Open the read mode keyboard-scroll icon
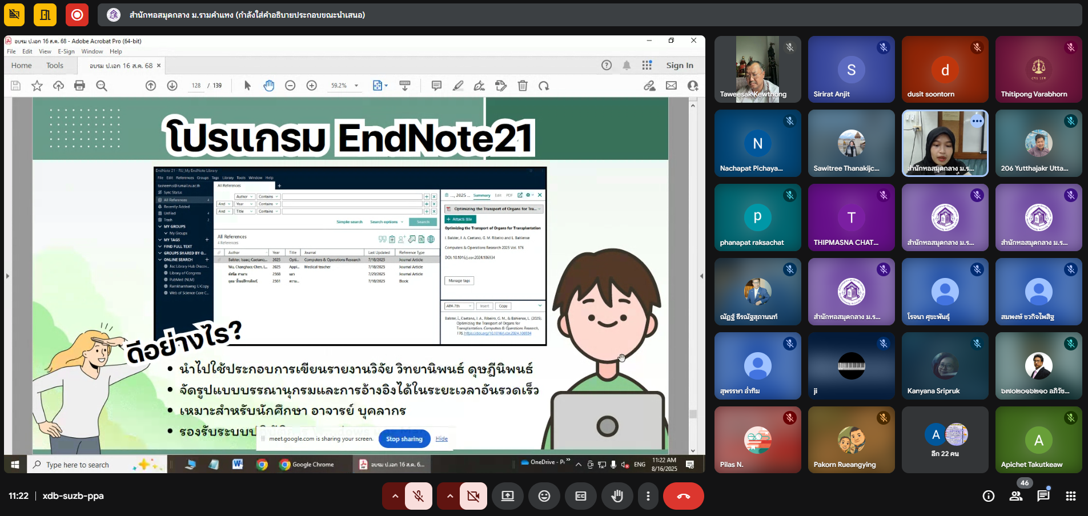The width and height of the screenshot is (1088, 516). coord(405,86)
